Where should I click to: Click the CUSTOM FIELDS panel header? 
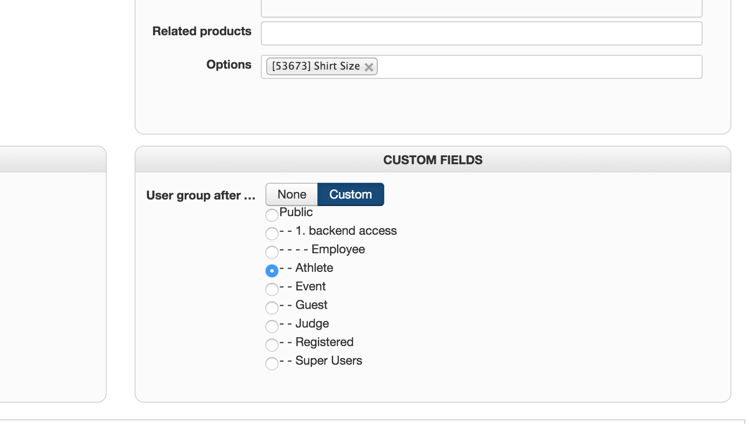pyautogui.click(x=433, y=160)
